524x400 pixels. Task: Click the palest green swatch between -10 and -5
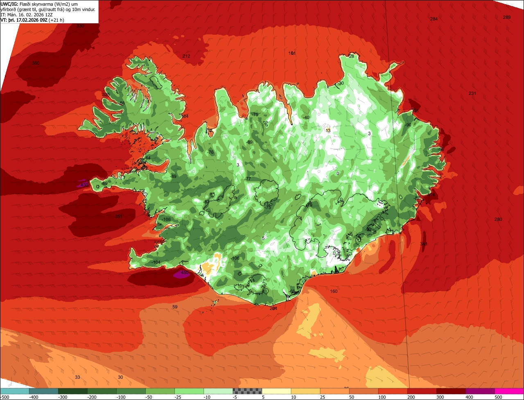coord(218,391)
